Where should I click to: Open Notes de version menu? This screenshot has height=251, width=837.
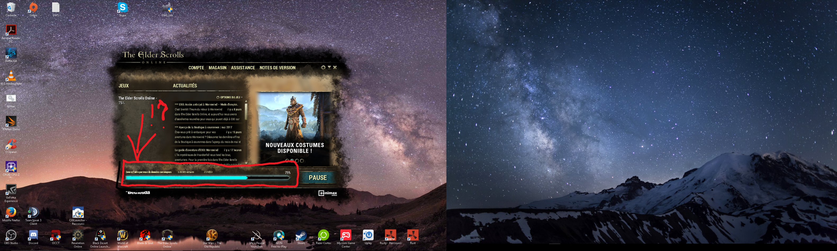pyautogui.click(x=277, y=68)
